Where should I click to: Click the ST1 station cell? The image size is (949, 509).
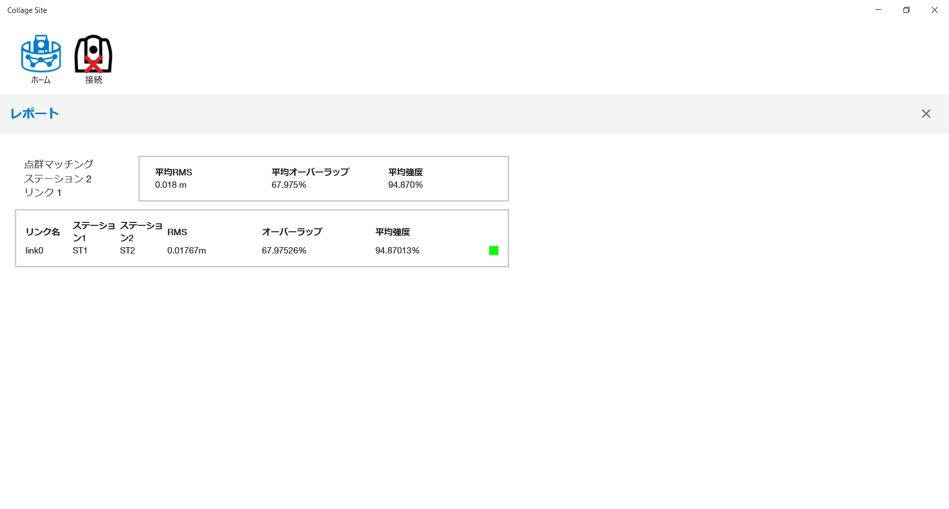pos(80,251)
